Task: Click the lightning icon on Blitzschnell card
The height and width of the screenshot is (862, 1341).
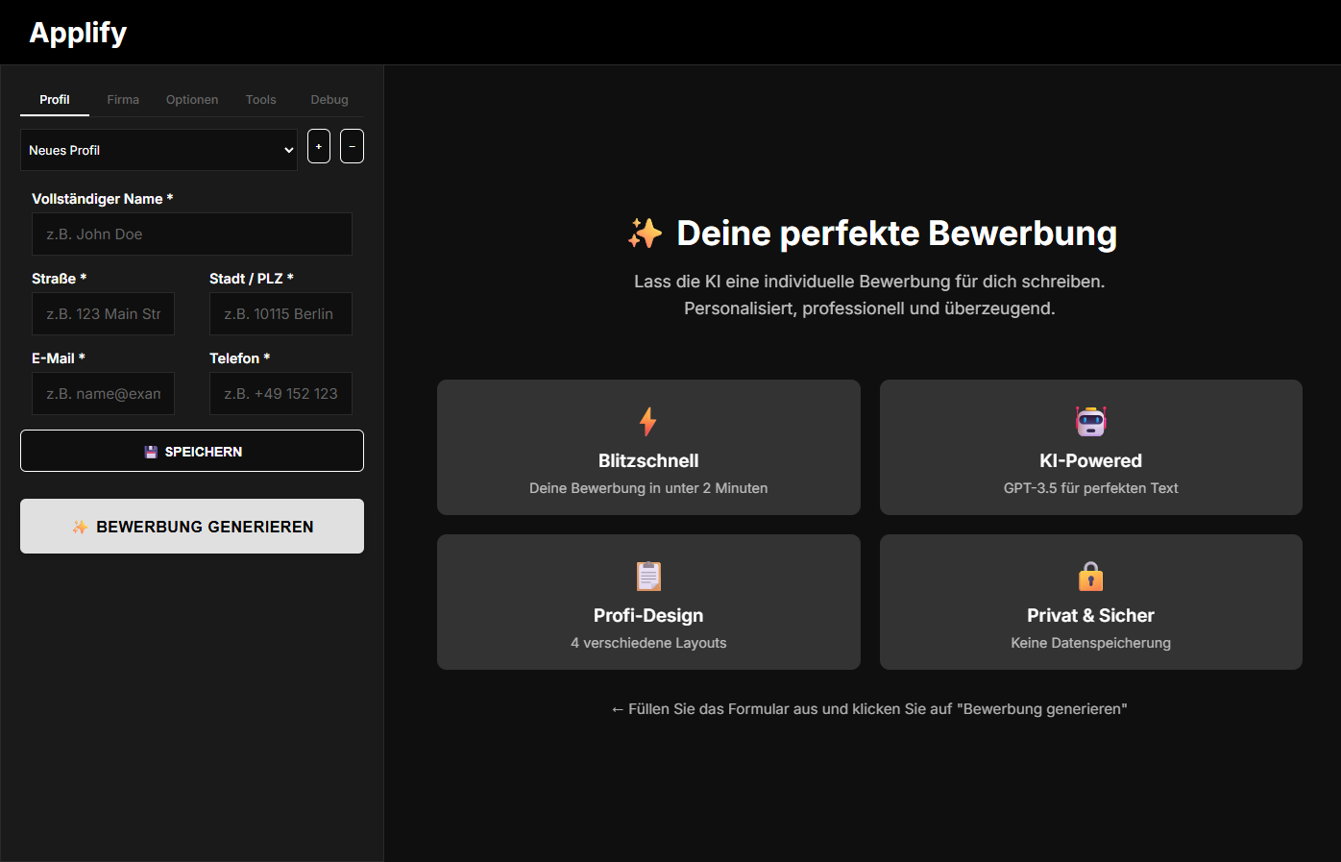Action: [x=648, y=421]
